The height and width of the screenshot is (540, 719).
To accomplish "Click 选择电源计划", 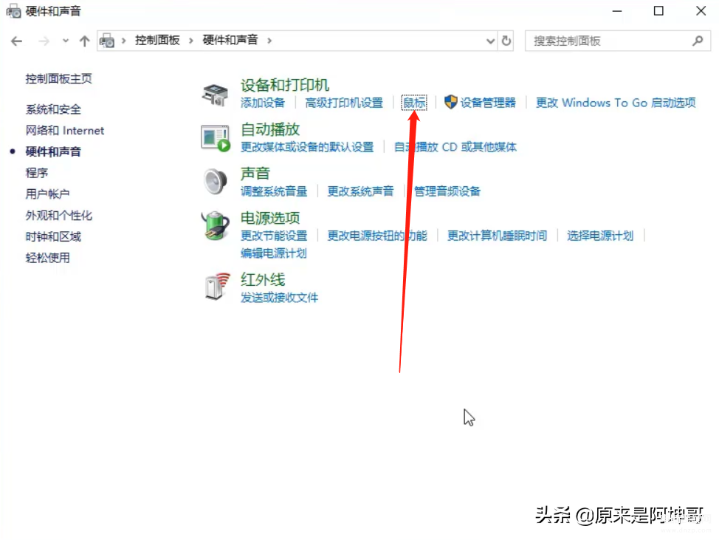I will pos(600,236).
